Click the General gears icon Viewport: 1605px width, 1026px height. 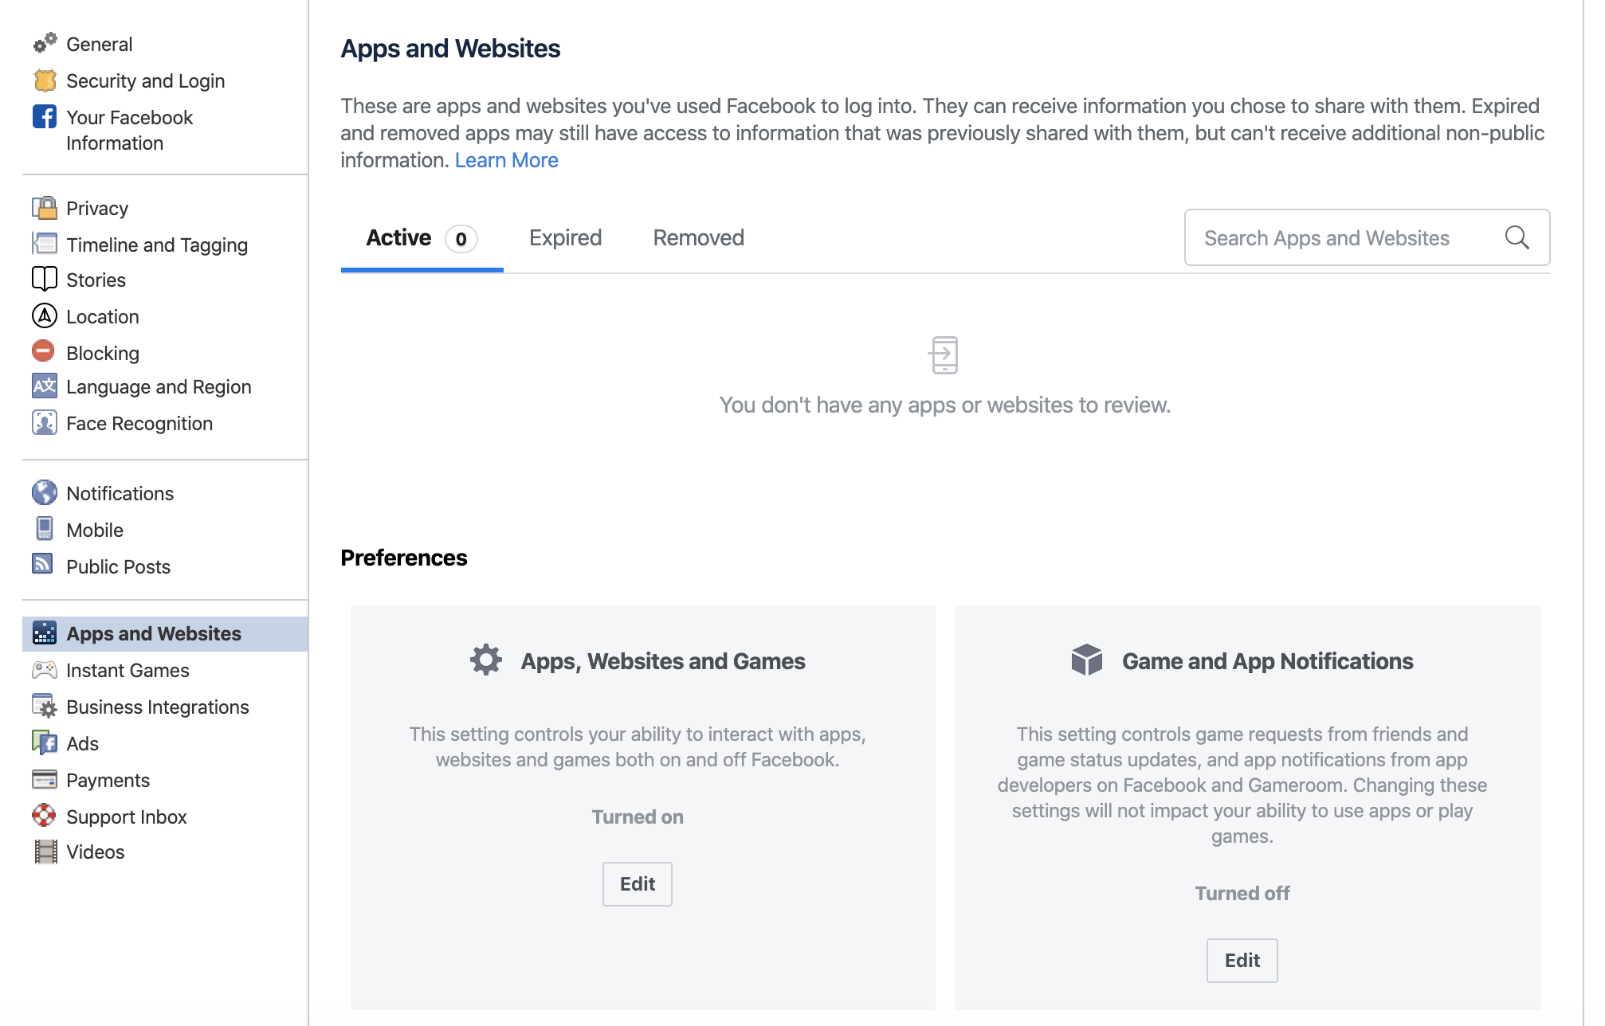click(45, 43)
